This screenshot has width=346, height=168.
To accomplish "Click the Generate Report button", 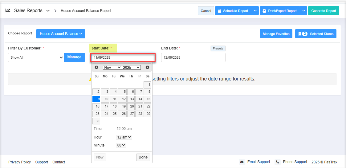I will [x=324, y=11].
